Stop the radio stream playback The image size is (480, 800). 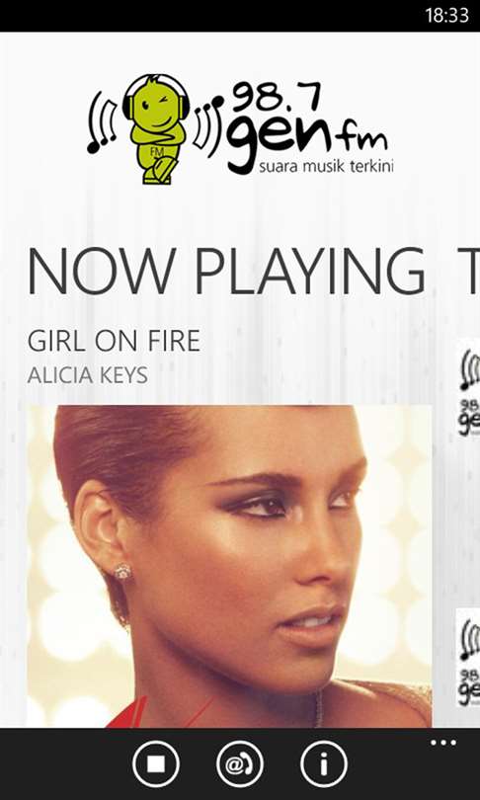point(156,764)
